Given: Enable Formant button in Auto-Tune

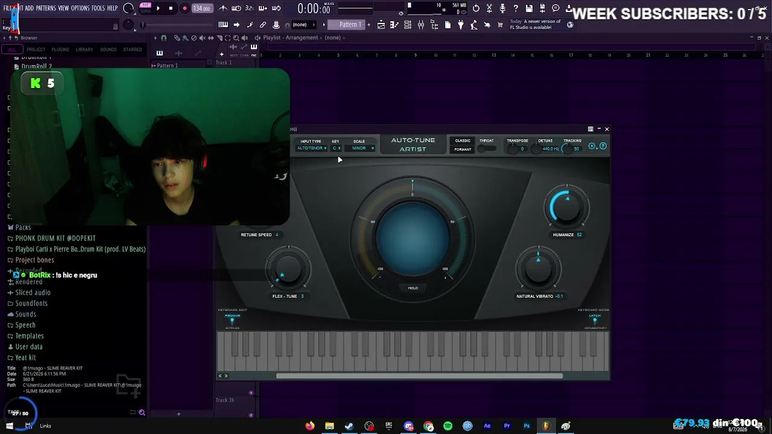Looking at the screenshot, I should click(463, 149).
